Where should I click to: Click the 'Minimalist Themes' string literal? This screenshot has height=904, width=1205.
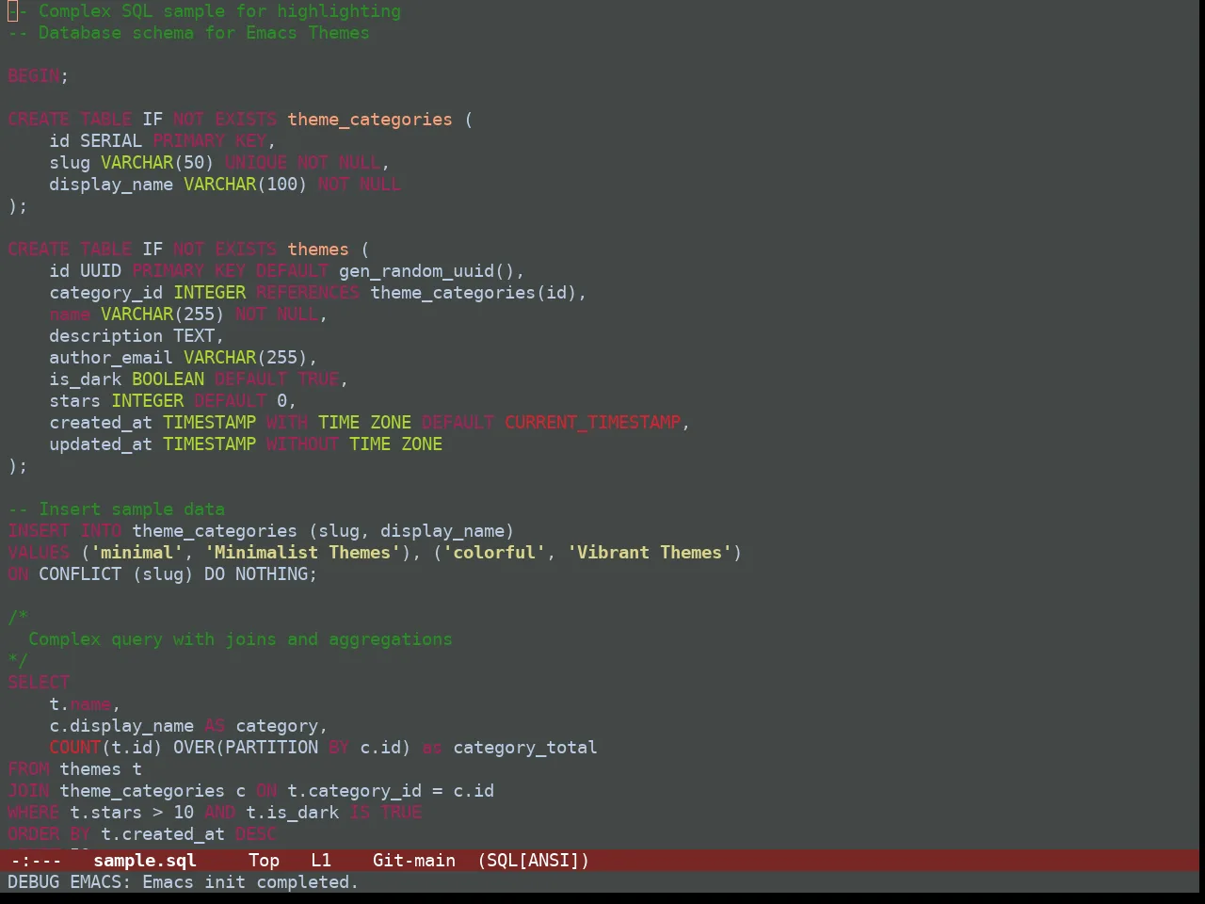302,553
